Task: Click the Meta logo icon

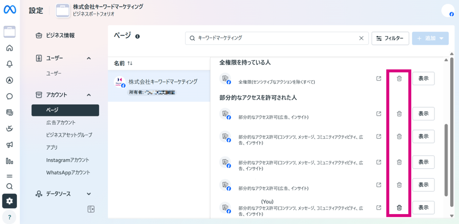Action: 10,10
